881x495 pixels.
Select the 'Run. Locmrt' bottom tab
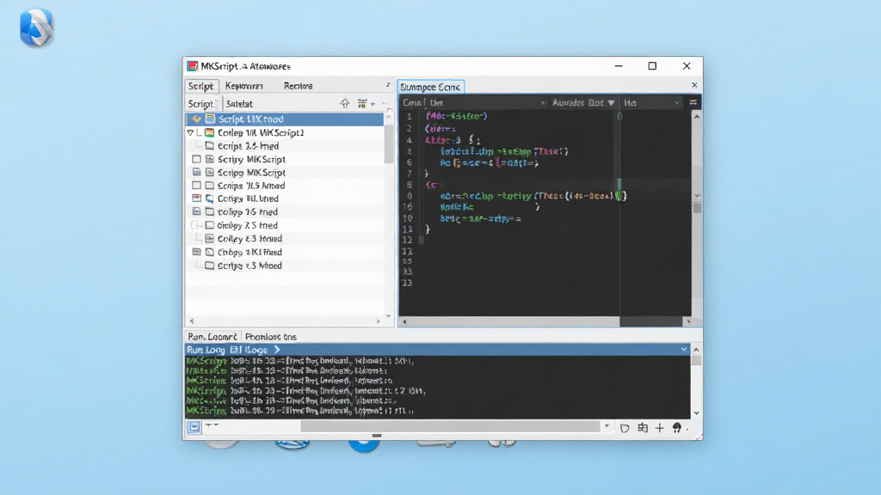click(212, 337)
